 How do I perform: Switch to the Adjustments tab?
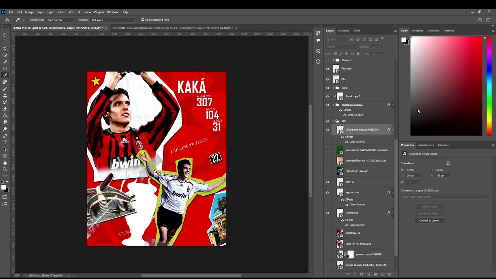[425, 145]
